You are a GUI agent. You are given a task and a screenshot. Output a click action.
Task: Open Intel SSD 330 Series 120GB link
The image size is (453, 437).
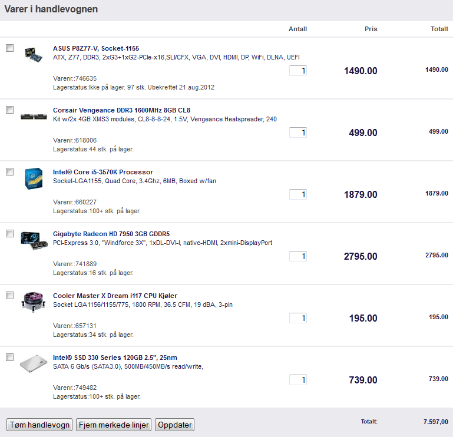[x=115, y=357]
